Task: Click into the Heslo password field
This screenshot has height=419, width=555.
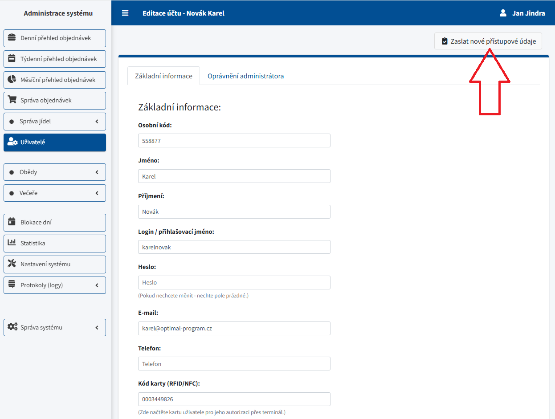Action: click(x=234, y=283)
